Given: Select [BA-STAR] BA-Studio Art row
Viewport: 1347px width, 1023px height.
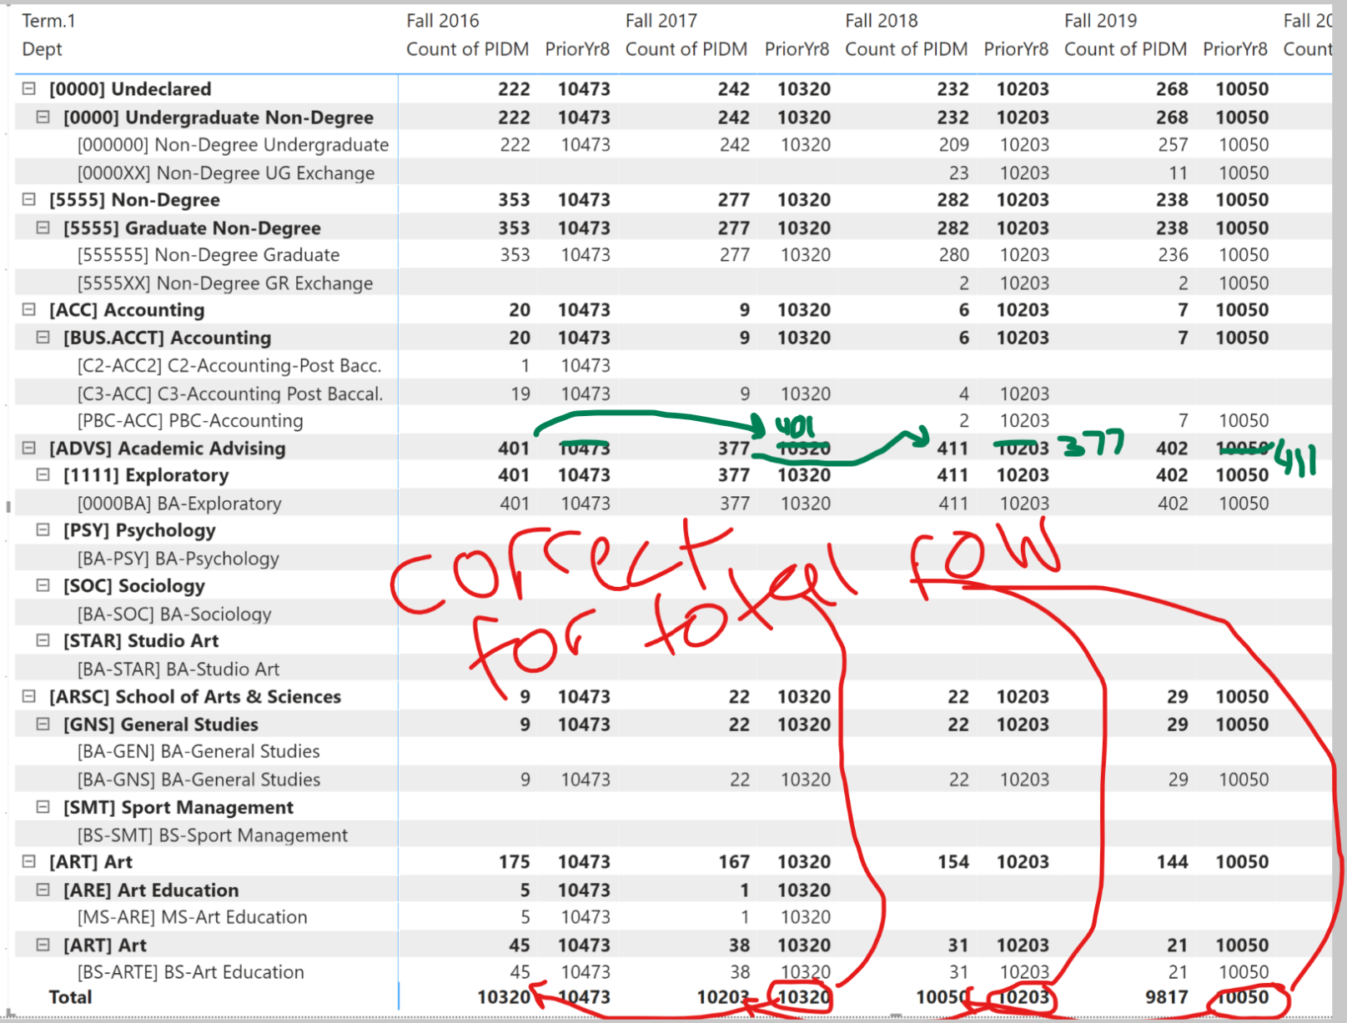Looking at the screenshot, I should [x=178, y=669].
